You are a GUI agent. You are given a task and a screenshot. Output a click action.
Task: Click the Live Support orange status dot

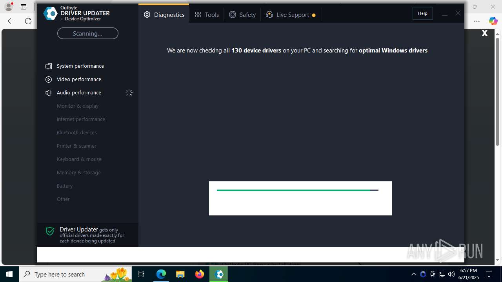point(314,15)
